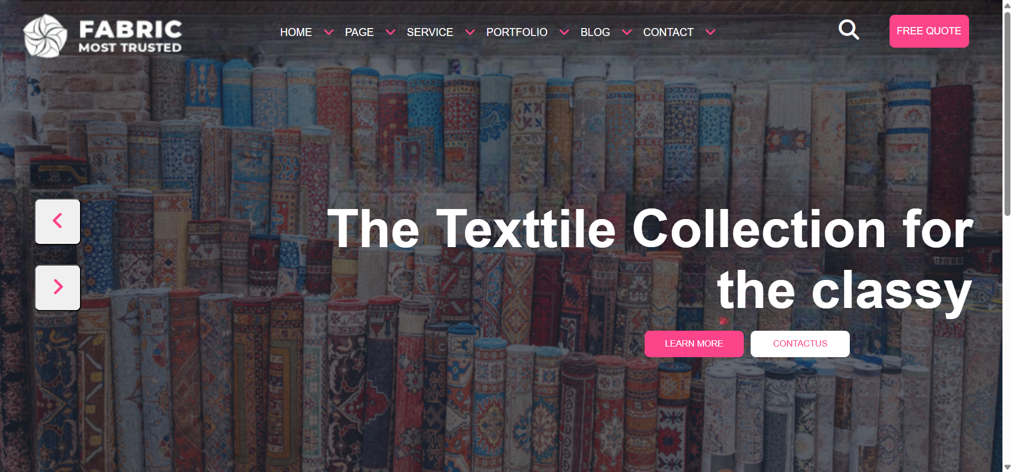Click the LEARN MORE button
Image resolution: width=1012 pixels, height=472 pixels.
coord(694,343)
